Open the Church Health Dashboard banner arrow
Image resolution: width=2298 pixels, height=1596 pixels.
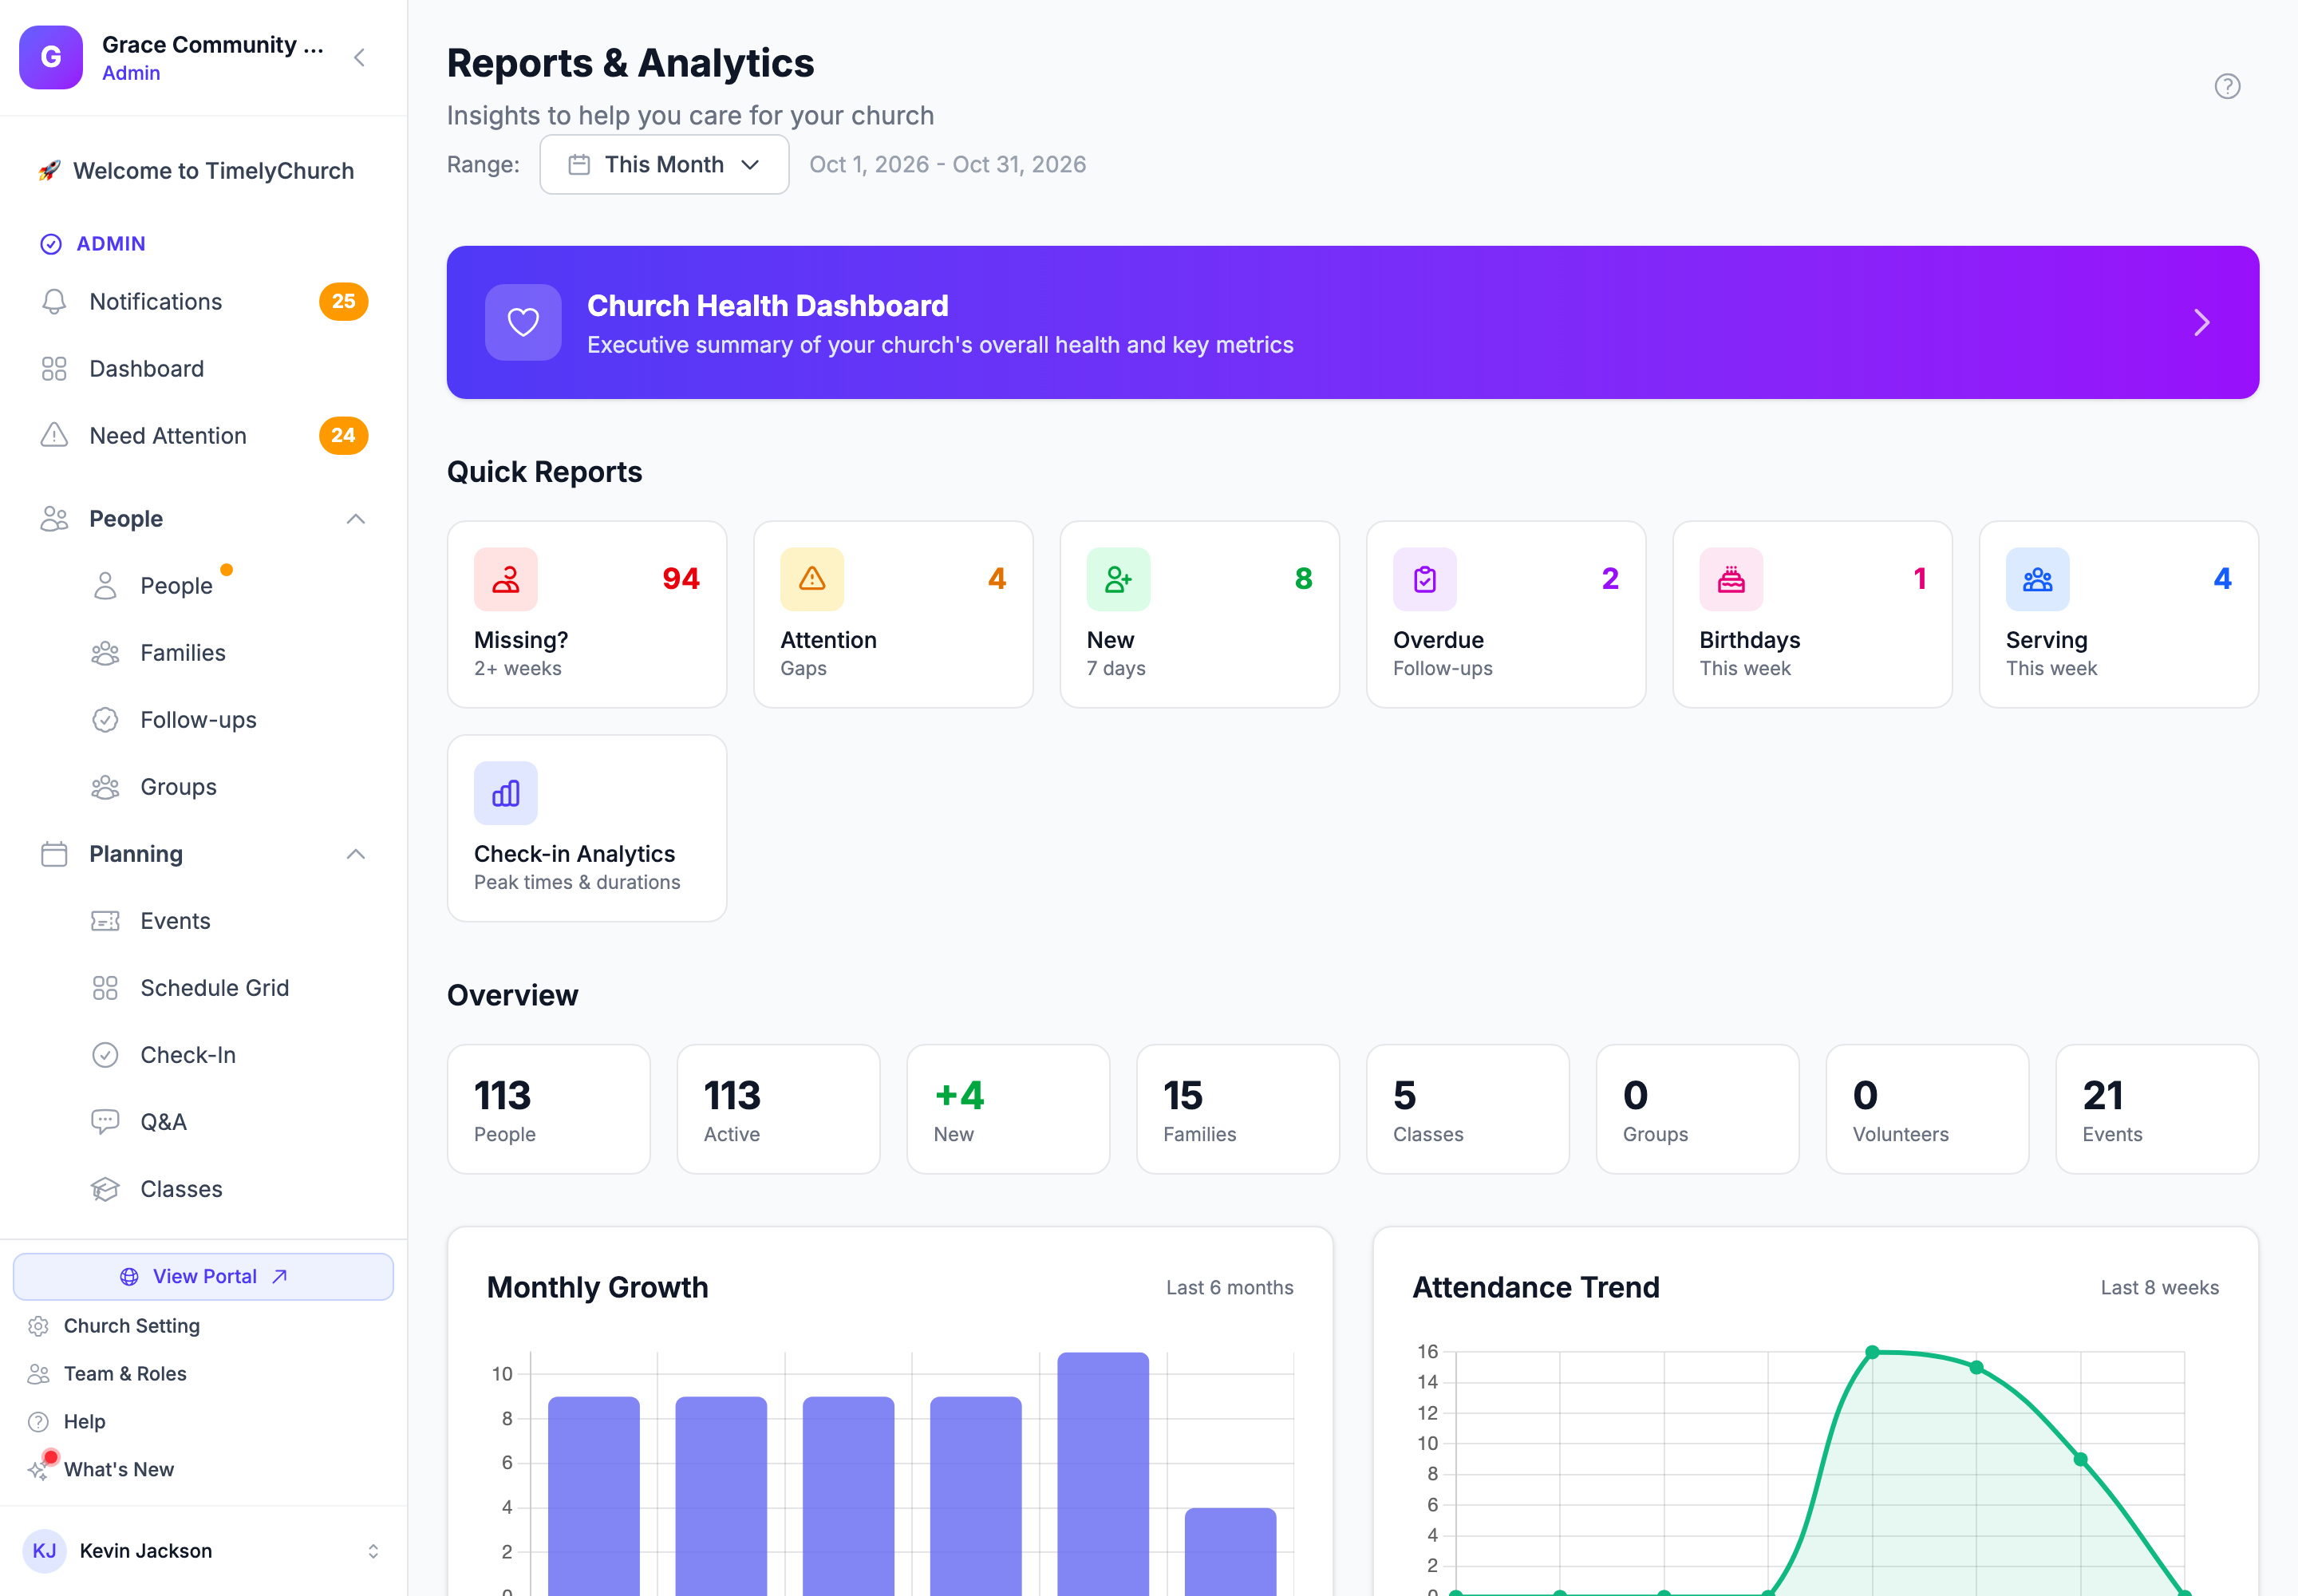pyautogui.click(x=2201, y=322)
